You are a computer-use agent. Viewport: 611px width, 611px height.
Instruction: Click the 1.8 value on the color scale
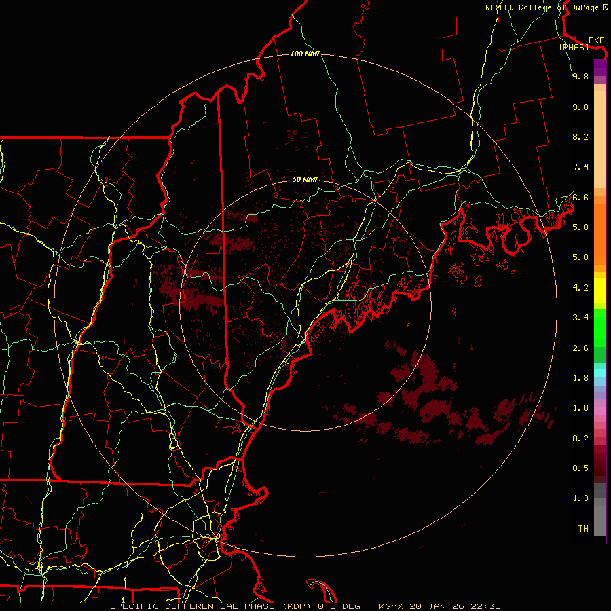pos(580,378)
